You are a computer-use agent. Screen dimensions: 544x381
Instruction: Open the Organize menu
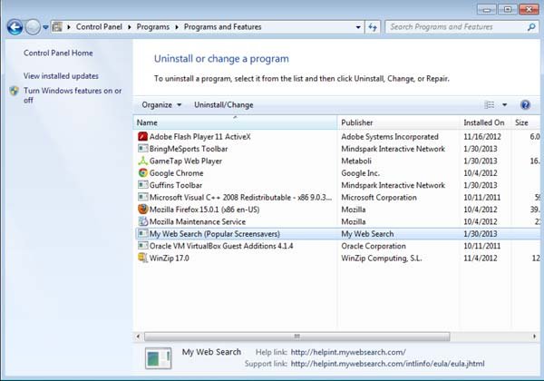(161, 105)
